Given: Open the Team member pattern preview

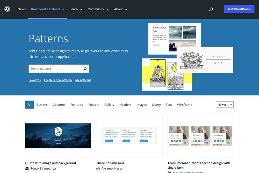Looking at the screenshot, I should (x=200, y=136).
